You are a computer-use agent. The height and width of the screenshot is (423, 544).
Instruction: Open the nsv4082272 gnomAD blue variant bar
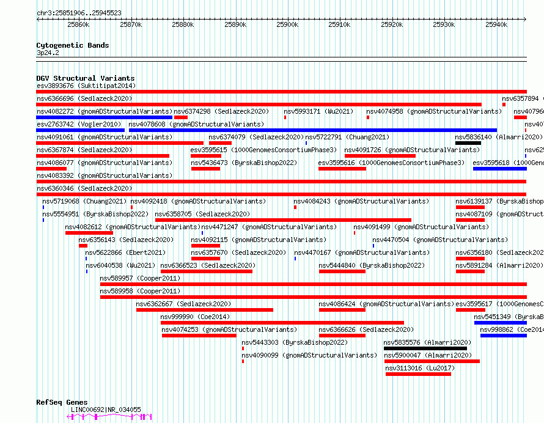(104, 117)
